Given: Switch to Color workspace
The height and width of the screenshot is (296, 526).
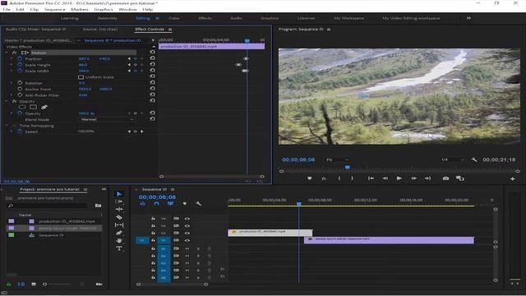Looking at the screenshot, I should (173, 18).
